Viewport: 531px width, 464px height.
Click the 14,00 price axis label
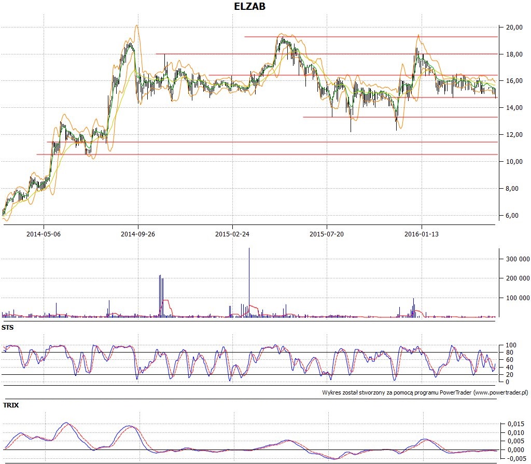514,108
